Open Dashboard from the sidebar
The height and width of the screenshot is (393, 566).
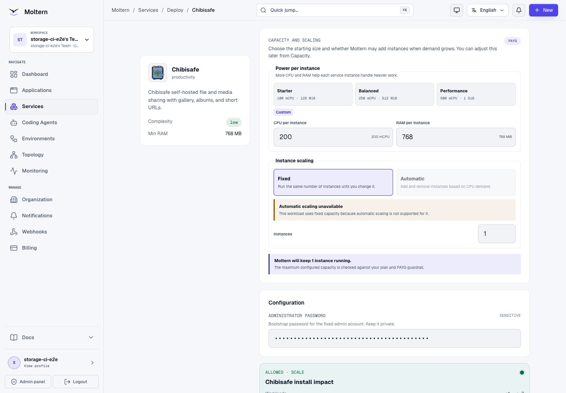pos(51,74)
